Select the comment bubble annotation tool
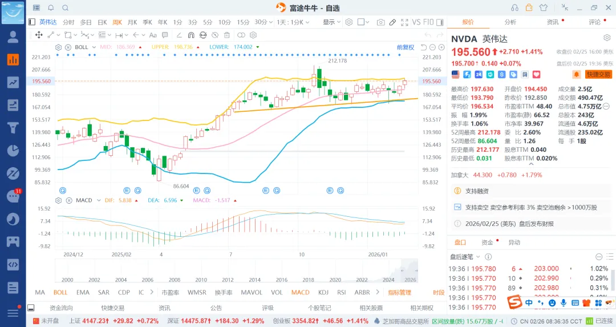This screenshot has height=327, width=616. click(x=165, y=35)
